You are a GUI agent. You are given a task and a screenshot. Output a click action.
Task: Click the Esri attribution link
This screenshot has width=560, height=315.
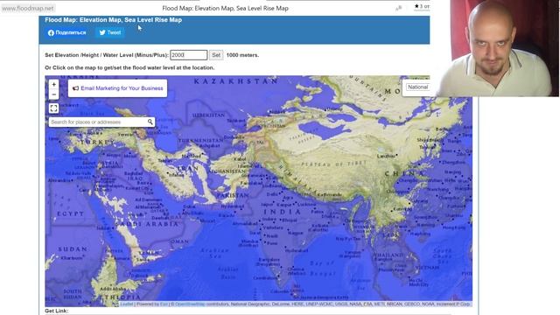[x=164, y=304]
